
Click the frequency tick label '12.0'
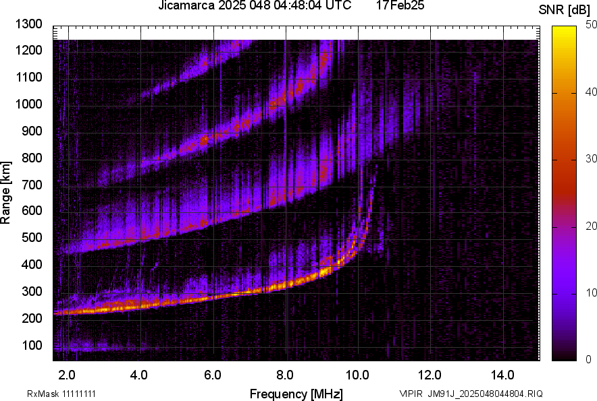[x=430, y=375]
